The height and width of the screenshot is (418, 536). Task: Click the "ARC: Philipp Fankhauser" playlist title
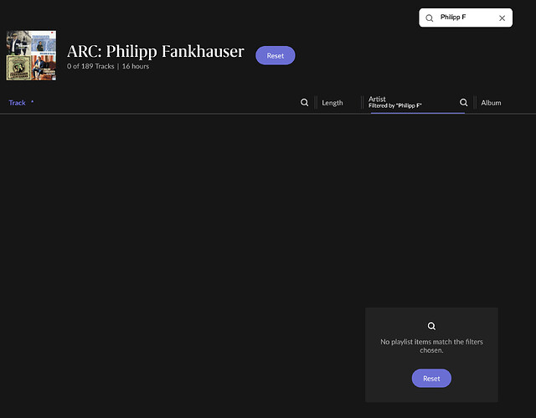155,52
